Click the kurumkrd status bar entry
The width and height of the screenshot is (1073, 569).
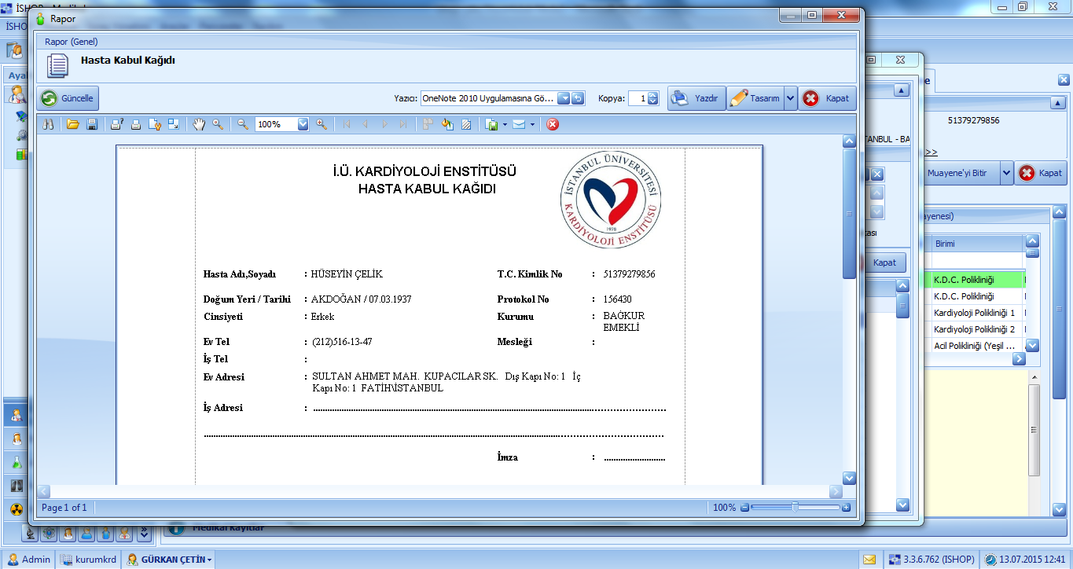click(x=90, y=560)
